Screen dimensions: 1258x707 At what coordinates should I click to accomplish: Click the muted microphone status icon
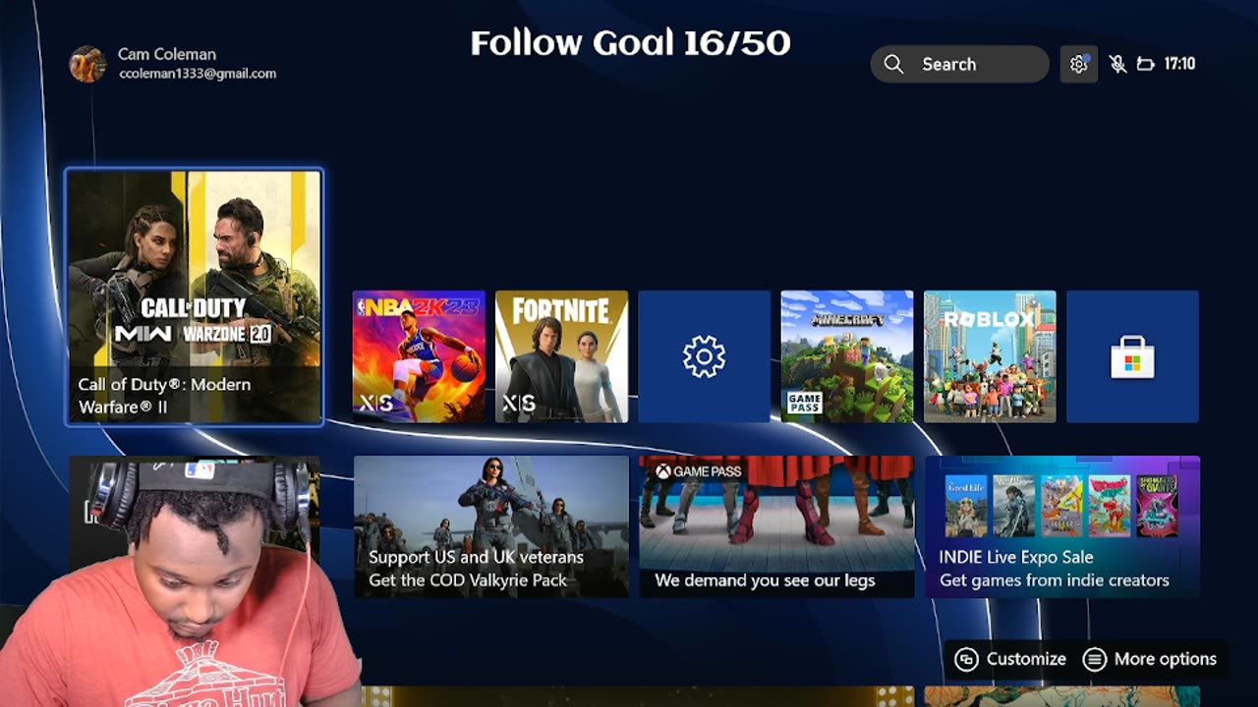point(1117,64)
